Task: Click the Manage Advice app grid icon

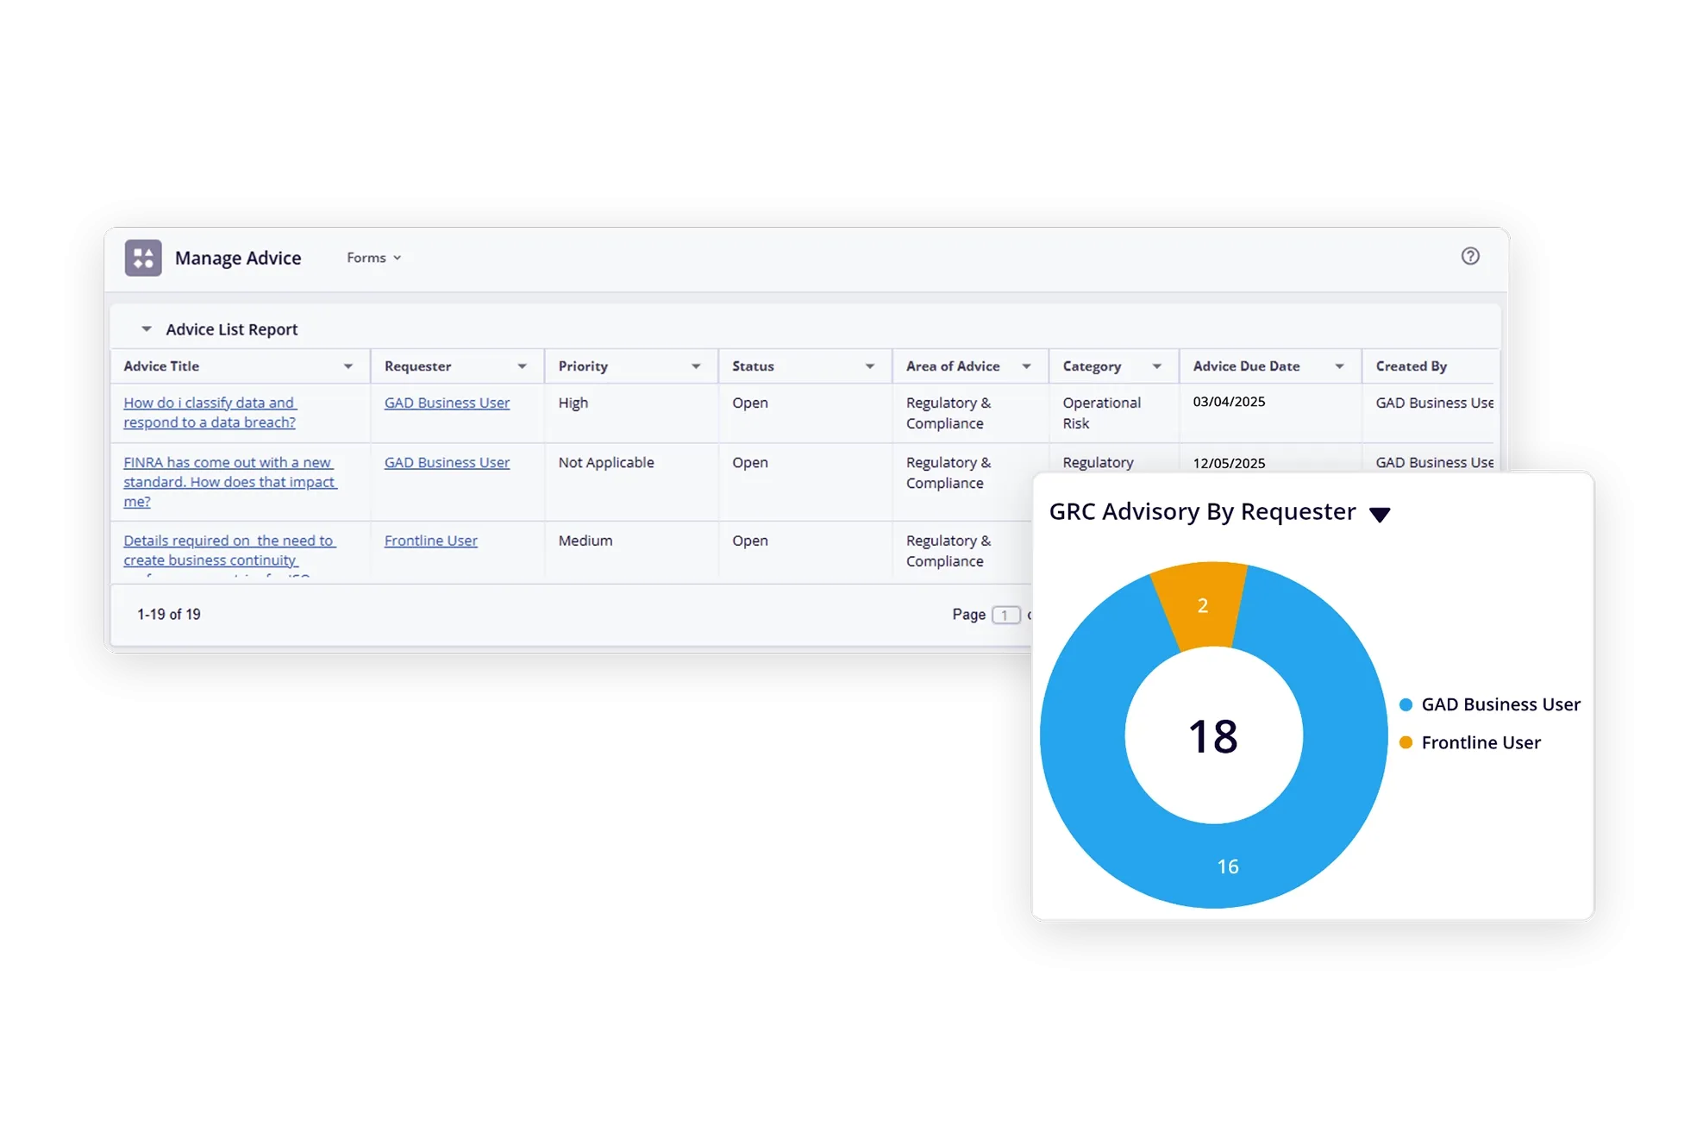Action: pos(143,258)
